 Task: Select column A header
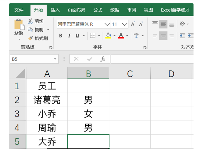pos(47,73)
